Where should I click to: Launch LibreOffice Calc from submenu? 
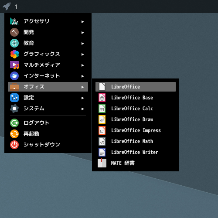pos(136,109)
